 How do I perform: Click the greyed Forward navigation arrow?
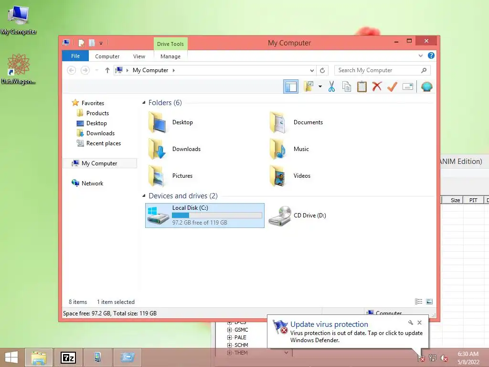click(x=85, y=70)
